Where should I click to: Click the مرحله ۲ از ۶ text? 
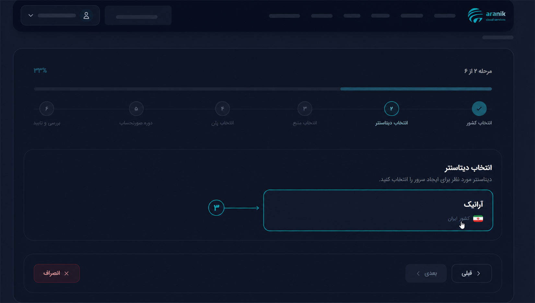tap(478, 71)
